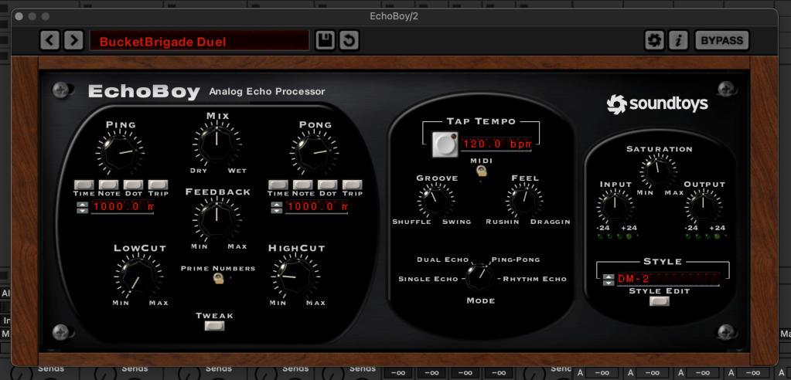Open the Tweak panel button
The image size is (791, 380).
point(214,326)
